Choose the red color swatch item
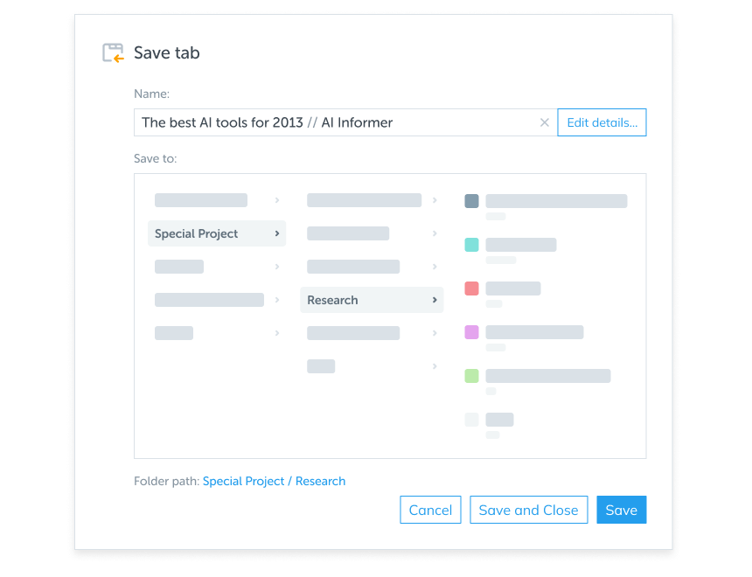 point(471,288)
